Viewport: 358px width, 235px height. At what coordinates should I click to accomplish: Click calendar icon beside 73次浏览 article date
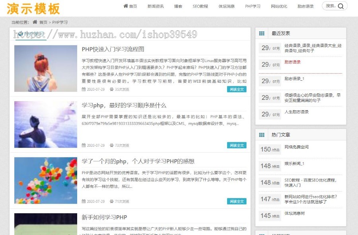point(84,146)
